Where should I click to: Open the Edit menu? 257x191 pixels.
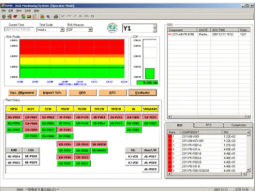pyautogui.click(x=11, y=10)
